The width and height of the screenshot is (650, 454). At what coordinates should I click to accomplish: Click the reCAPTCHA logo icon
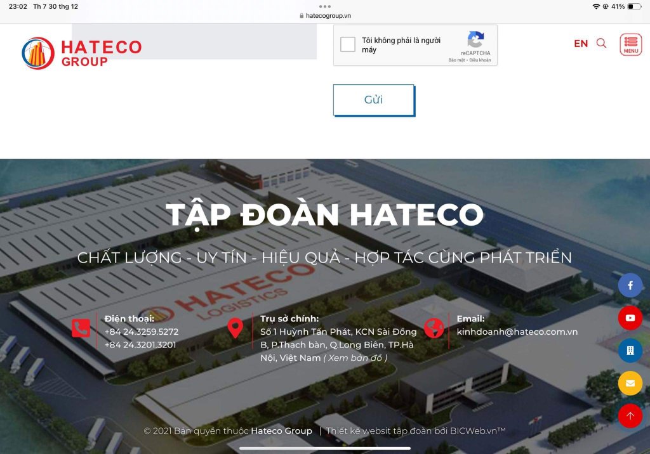point(475,39)
